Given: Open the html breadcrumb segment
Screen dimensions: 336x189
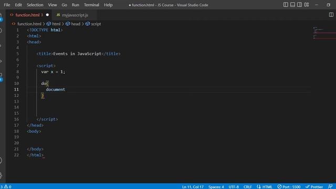Looking at the screenshot, I should 56,24.
